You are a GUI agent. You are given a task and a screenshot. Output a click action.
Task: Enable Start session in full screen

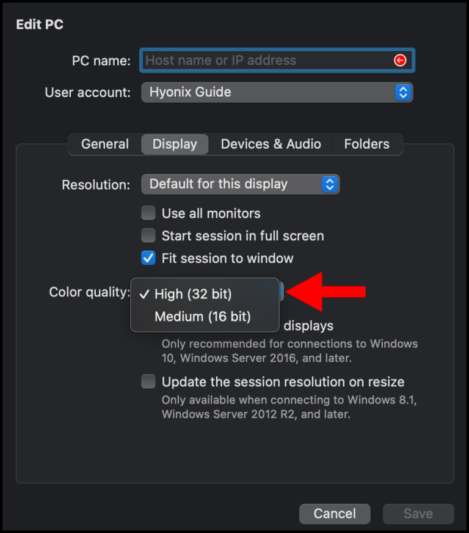[148, 235]
